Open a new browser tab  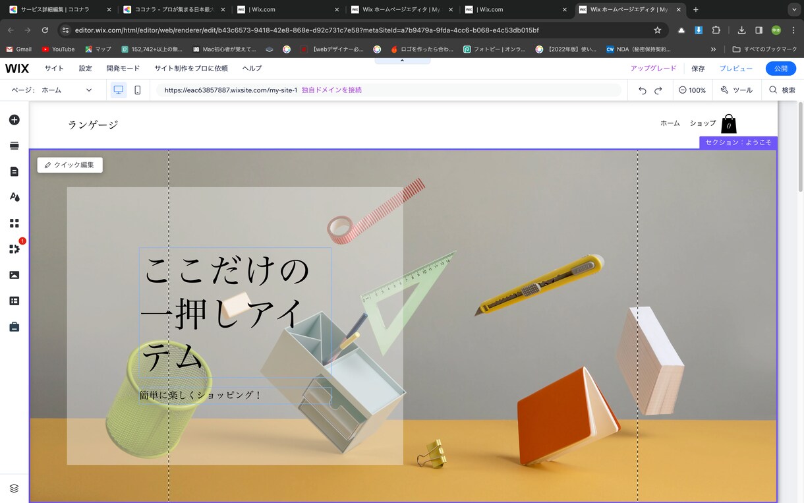click(x=696, y=10)
